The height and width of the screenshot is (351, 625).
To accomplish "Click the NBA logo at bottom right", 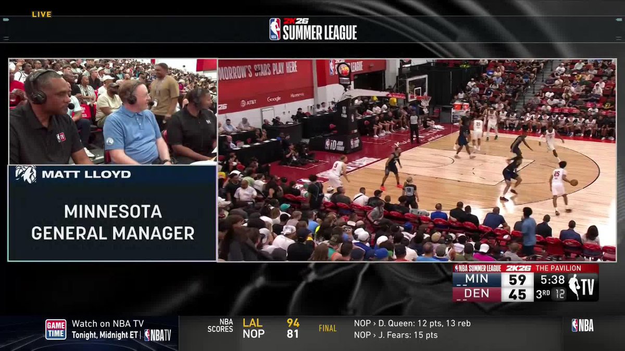I will pyautogui.click(x=582, y=326).
